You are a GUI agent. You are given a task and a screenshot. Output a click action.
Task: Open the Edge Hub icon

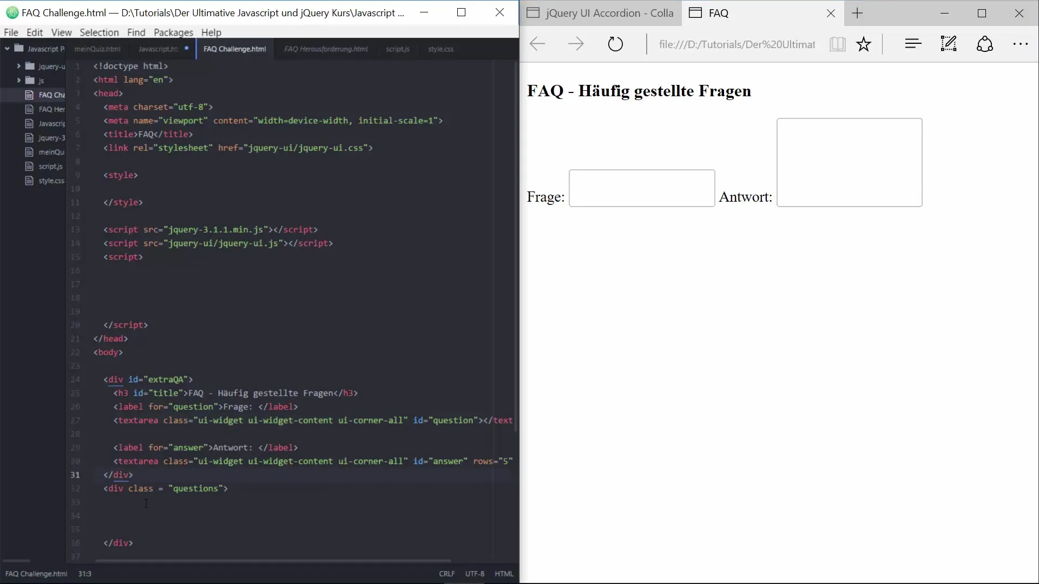[x=913, y=44]
